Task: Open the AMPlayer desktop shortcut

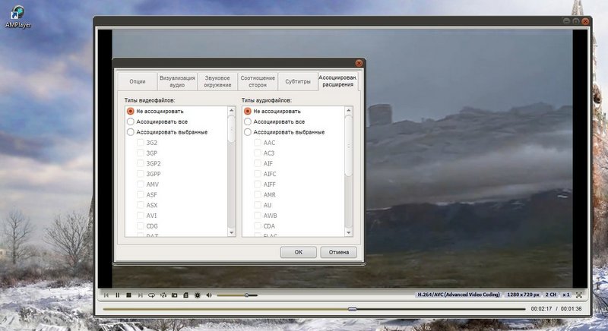Action: [x=17, y=17]
